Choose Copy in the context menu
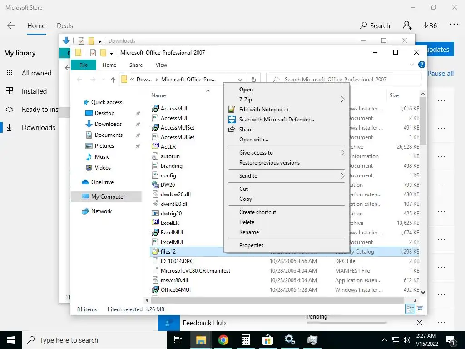The width and height of the screenshot is (465, 349). tap(246, 199)
